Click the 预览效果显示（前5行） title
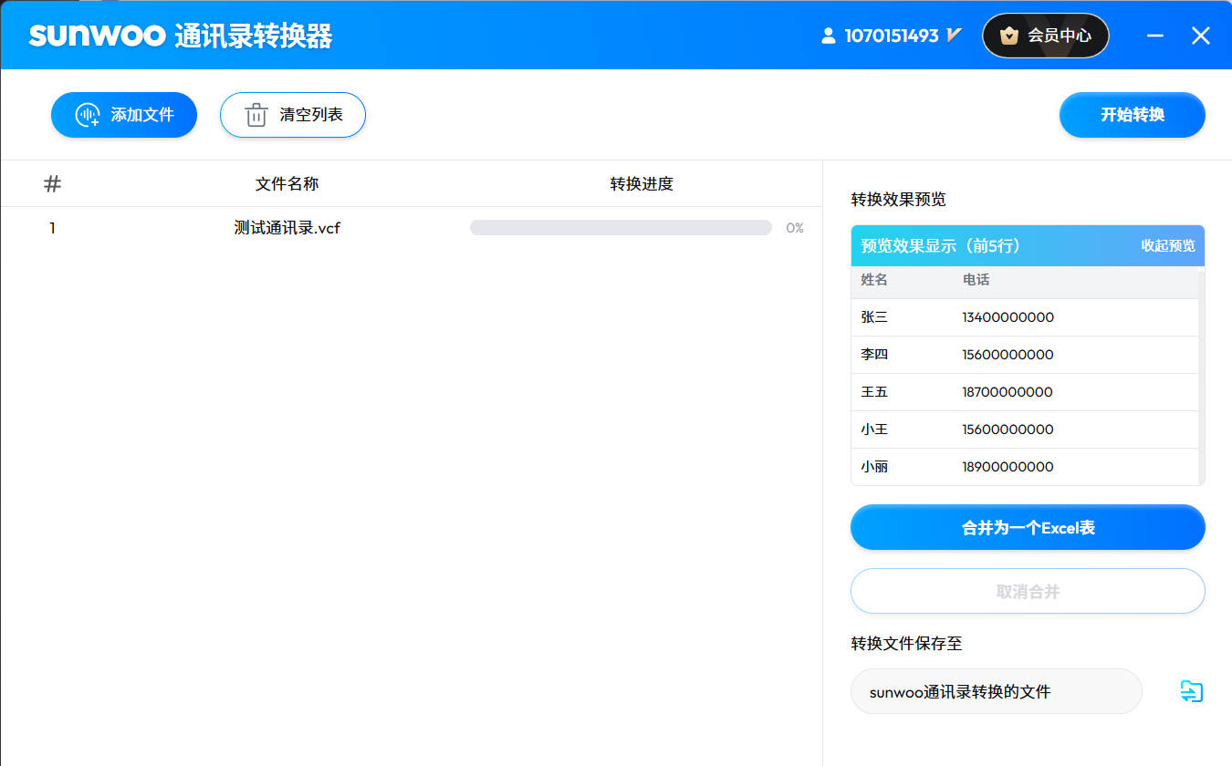This screenshot has width=1232, height=766. pos(940,245)
